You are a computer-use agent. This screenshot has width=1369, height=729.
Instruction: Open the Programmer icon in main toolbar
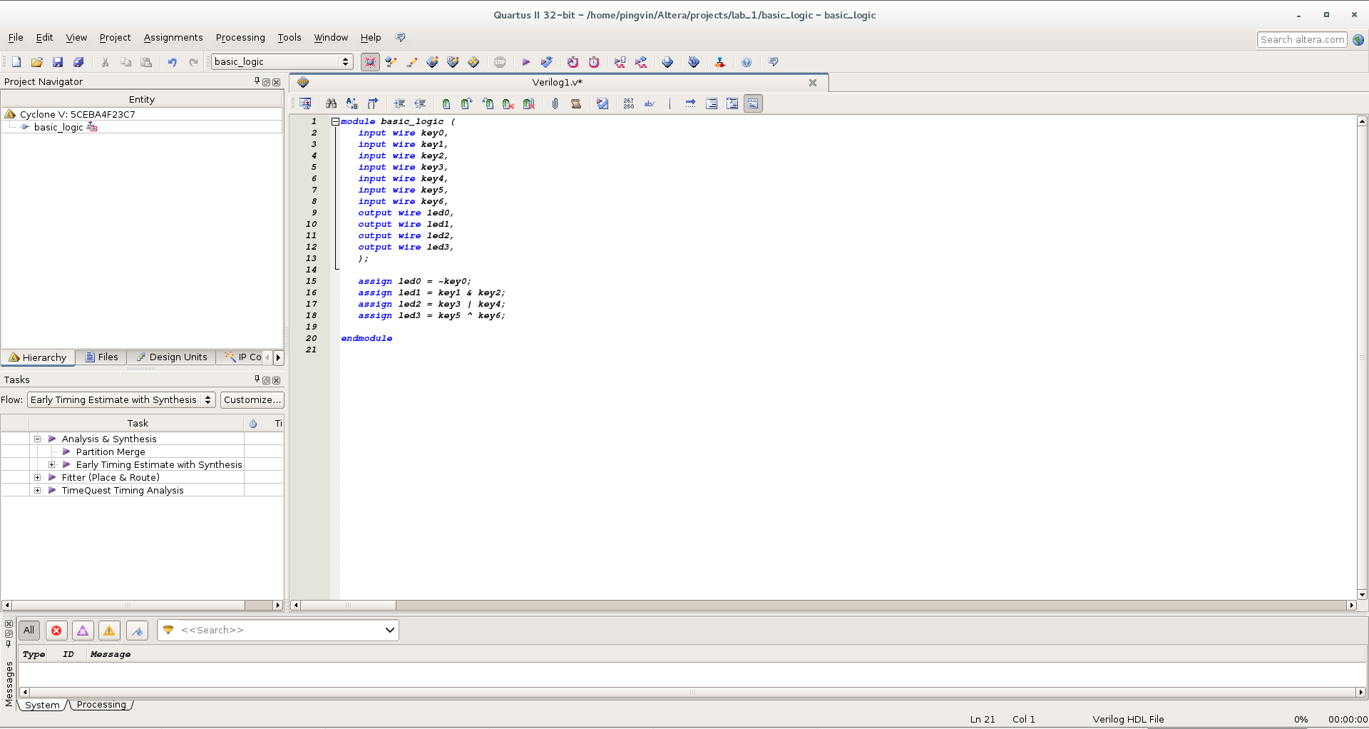pyautogui.click(x=694, y=62)
